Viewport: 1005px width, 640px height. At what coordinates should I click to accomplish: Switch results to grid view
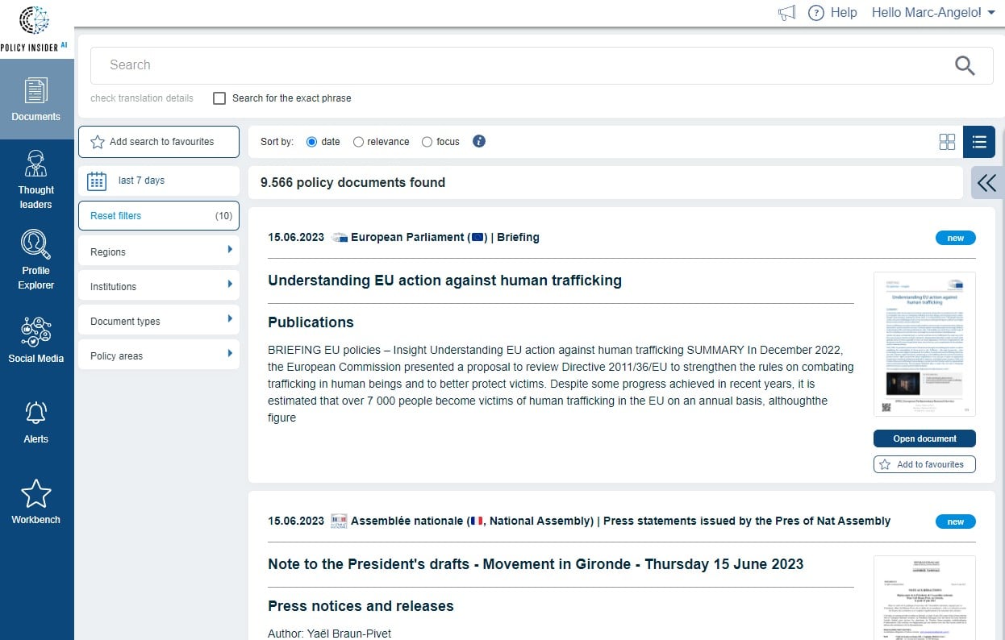(947, 141)
